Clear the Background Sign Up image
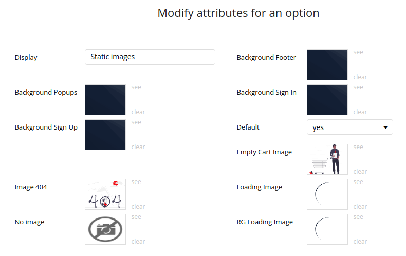Image resolution: width=406 pixels, height=256 pixels. pyautogui.click(x=138, y=147)
